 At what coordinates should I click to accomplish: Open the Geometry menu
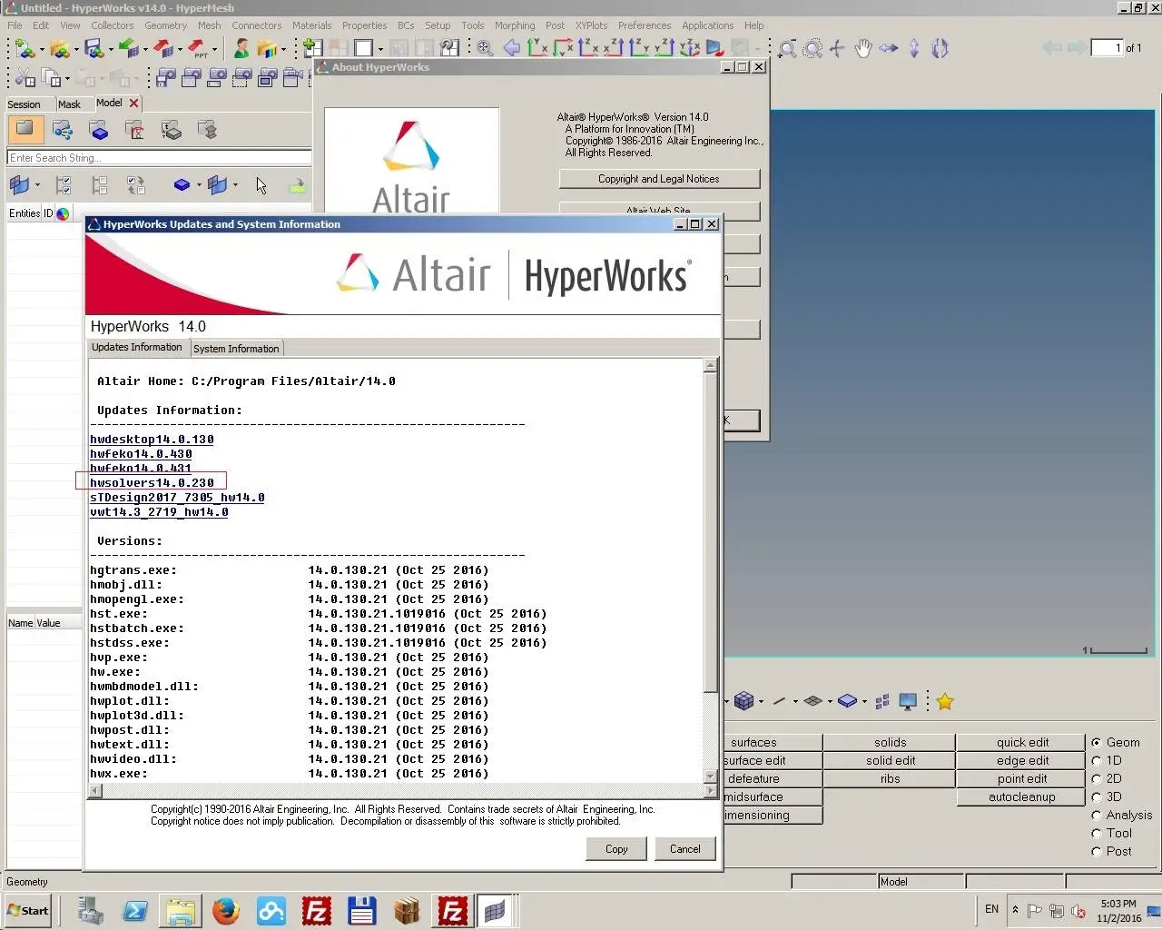point(165,25)
